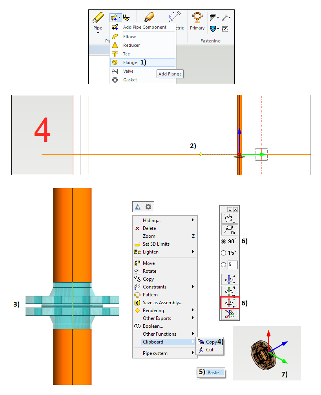The image size is (321, 395).
Task: Click the blue triangle icon above context menu
Action: pyautogui.click(x=138, y=207)
